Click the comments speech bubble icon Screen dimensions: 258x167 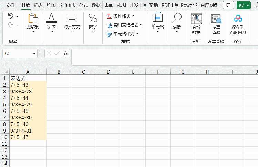click(x=228, y=5)
